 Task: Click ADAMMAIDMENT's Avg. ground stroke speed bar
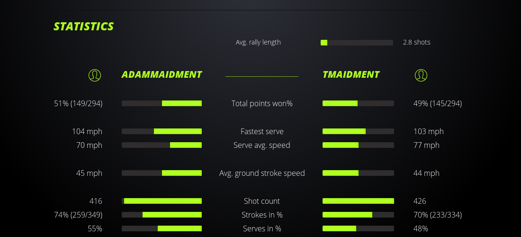162,173
